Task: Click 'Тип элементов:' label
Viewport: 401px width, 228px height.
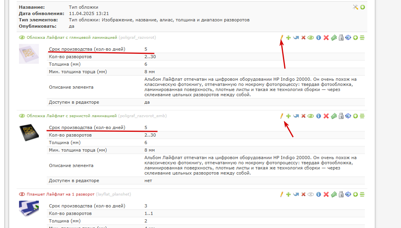Action: [x=38, y=20]
